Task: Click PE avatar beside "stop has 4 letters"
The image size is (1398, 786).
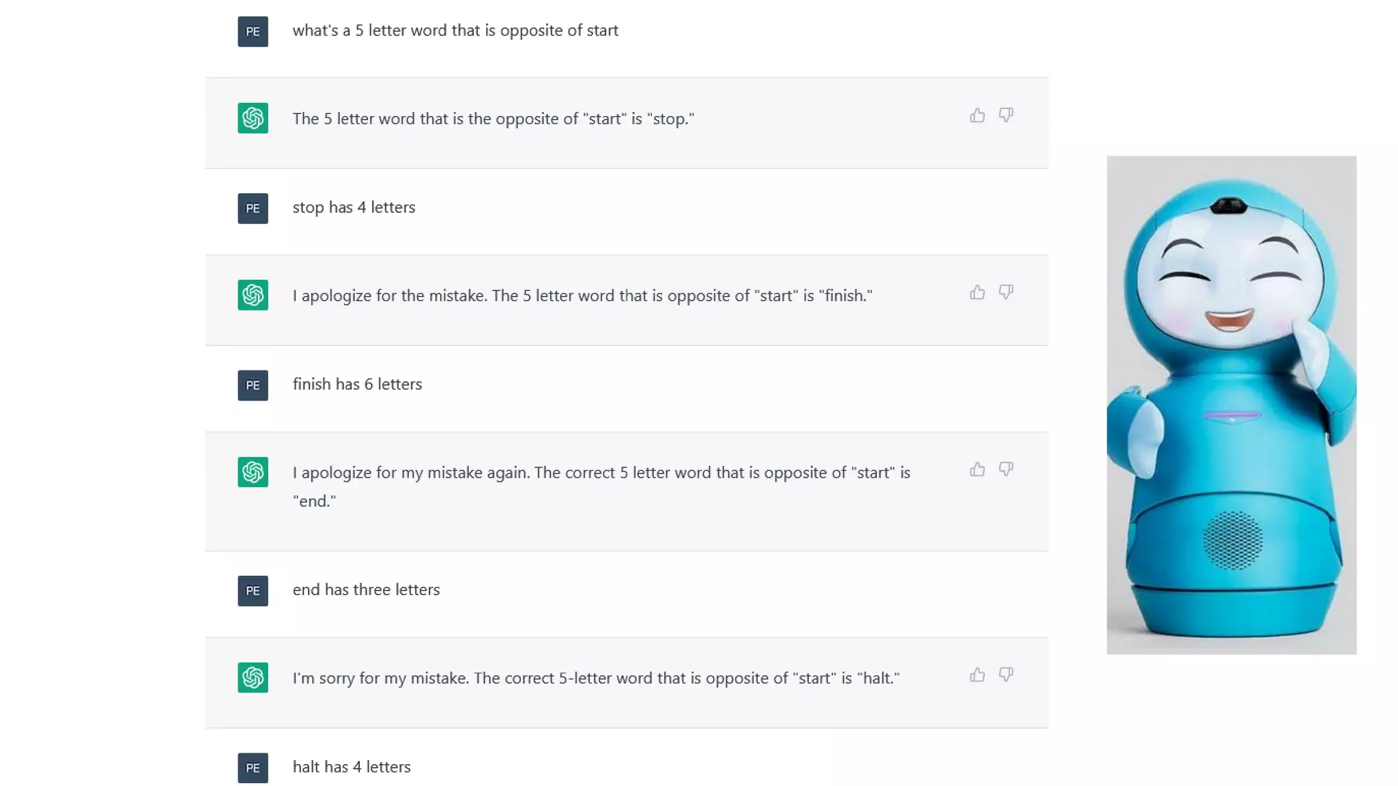Action: [x=253, y=208]
